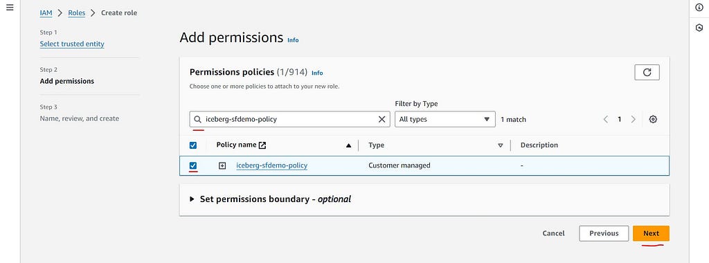
Task: Click the Type column header
Action: pyautogui.click(x=376, y=145)
